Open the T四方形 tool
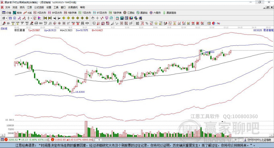The image size is (274, 148). click(85, 13)
